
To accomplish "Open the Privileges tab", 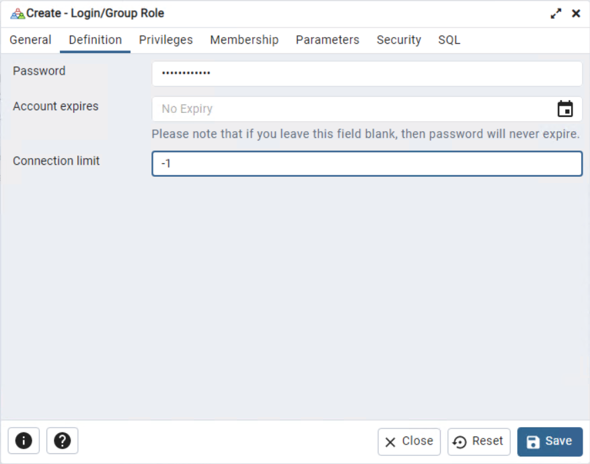I will (165, 40).
